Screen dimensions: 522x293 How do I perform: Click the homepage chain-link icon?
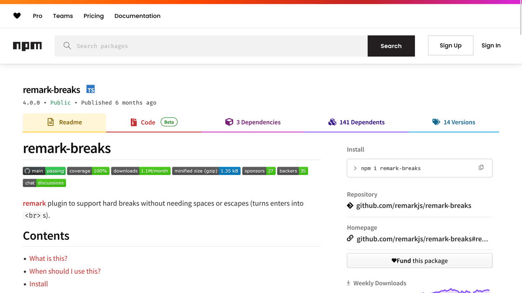(x=350, y=238)
